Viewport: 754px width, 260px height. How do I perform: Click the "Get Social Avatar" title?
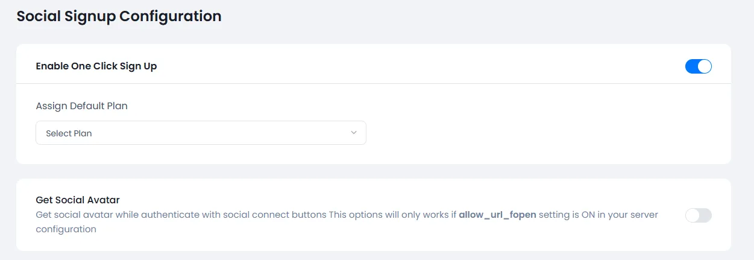pos(78,200)
